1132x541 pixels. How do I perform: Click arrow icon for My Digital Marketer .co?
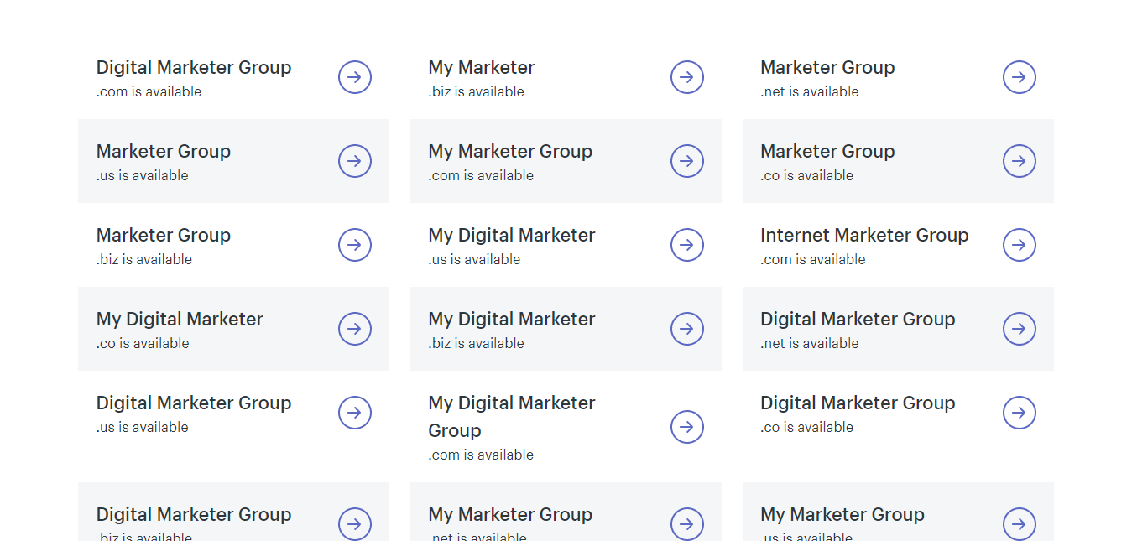click(x=355, y=329)
